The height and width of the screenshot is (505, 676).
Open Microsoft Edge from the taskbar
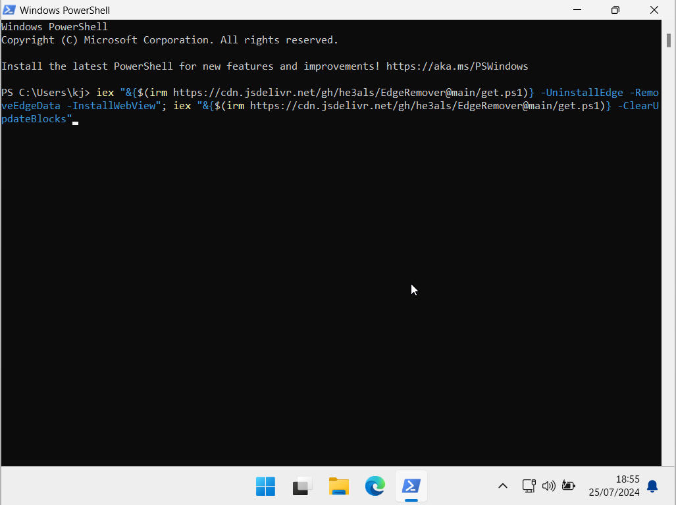[x=375, y=486]
